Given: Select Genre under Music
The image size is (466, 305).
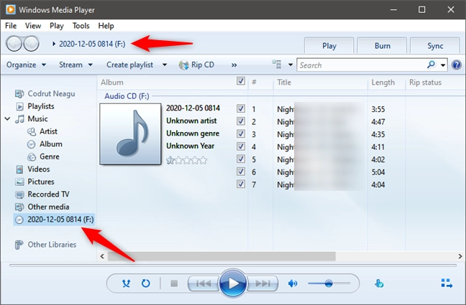Looking at the screenshot, I should click(43, 156).
